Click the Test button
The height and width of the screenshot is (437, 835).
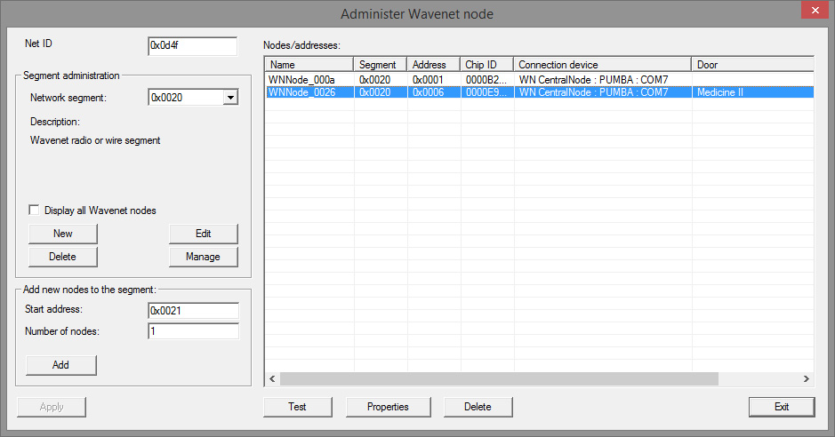point(297,407)
